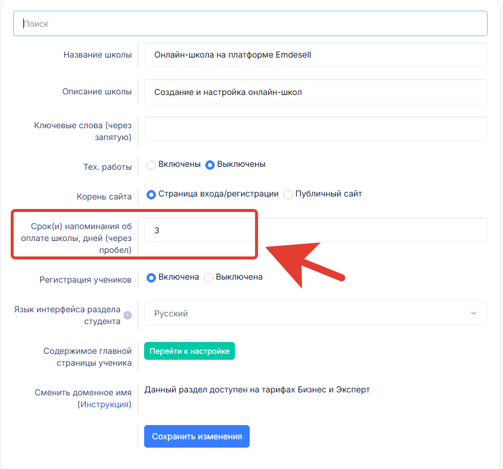Viewport: 503px width, 469px height.
Task: Click the payment reminder days field
Action: click(316, 230)
